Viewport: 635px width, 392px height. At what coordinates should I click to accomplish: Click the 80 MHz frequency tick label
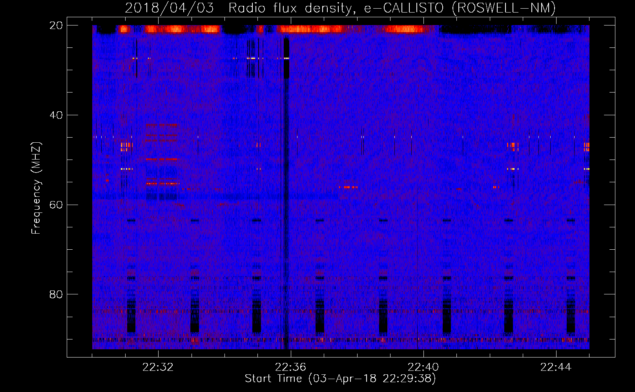(56, 294)
